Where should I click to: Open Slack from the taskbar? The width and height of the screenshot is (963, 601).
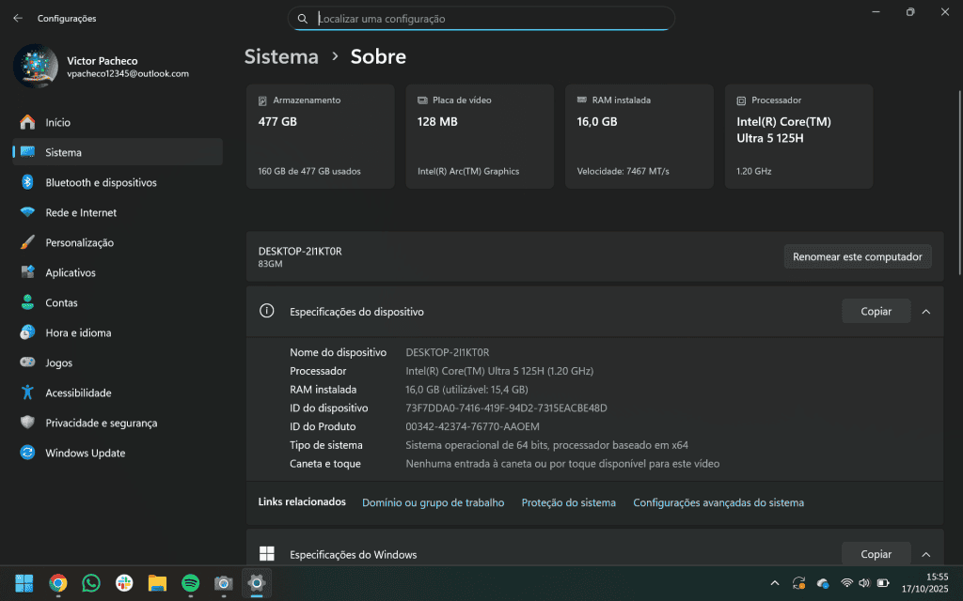pyautogui.click(x=123, y=582)
